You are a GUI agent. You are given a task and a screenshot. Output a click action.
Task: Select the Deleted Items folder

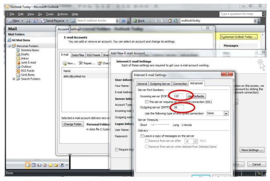click(x=30, y=50)
